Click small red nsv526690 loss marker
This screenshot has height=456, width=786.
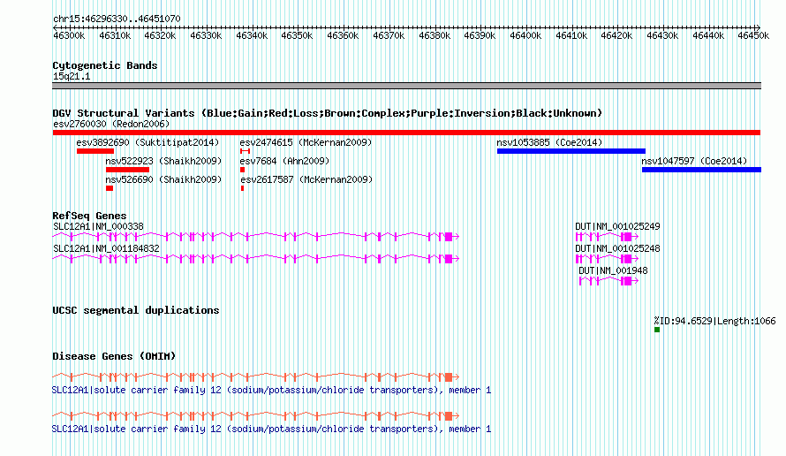click(x=110, y=188)
